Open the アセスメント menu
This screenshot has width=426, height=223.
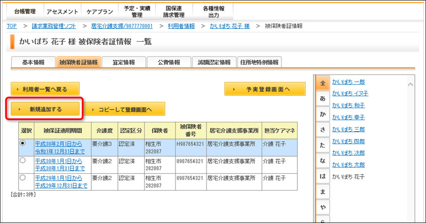(62, 12)
